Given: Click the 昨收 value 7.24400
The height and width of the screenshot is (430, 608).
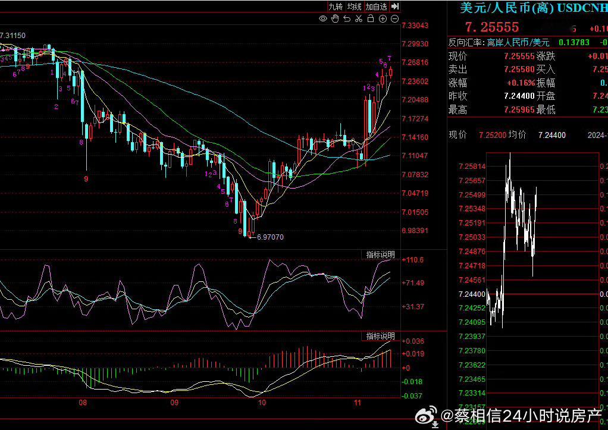Looking at the screenshot, I should (519, 96).
